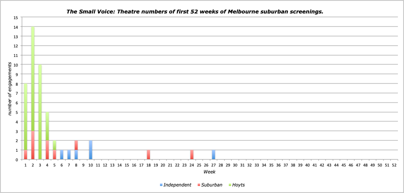Click the green Hoyts bar at week 3
This screenshot has height=193, width=404.
pyautogui.click(x=40, y=112)
